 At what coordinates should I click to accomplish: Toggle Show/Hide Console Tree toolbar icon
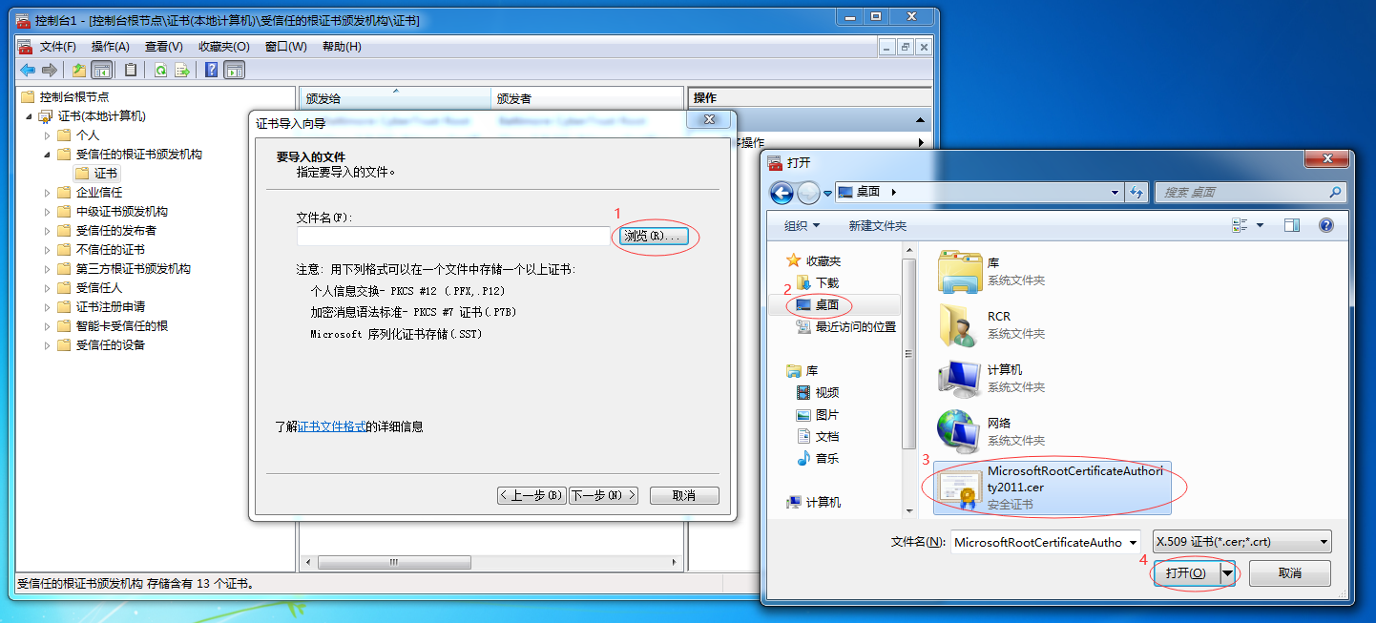click(x=101, y=70)
